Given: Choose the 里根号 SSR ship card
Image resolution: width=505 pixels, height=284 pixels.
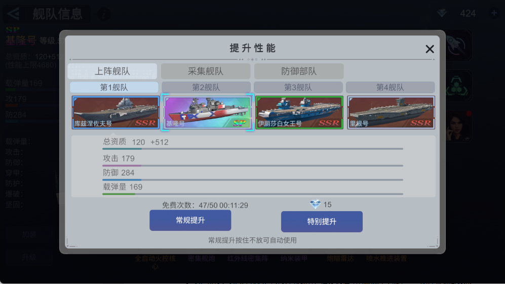Looking at the screenshot, I should [x=391, y=112].
